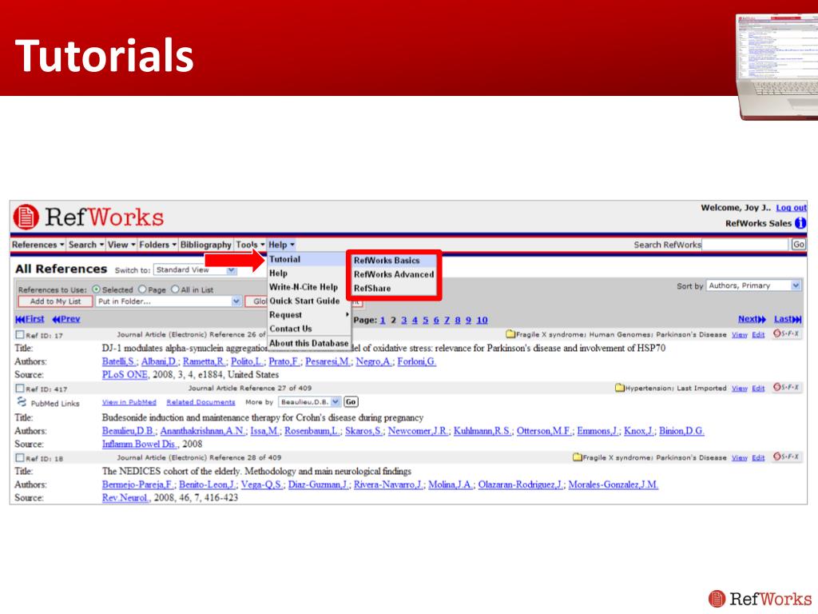Select About this Database menu entry
The height and width of the screenshot is (614, 818).
(309, 343)
